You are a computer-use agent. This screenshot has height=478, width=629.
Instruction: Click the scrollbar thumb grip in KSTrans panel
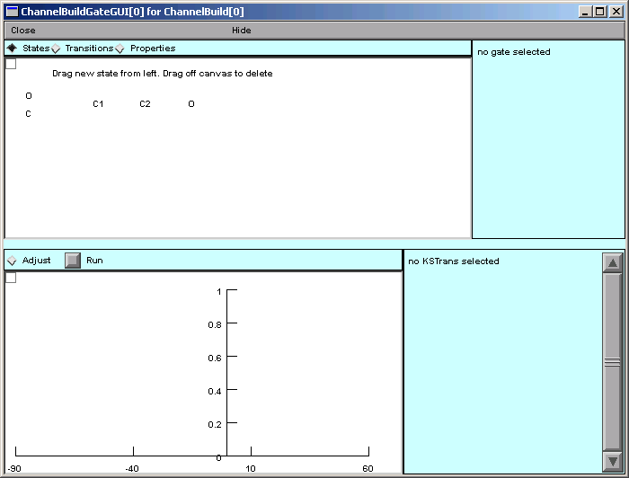(x=613, y=362)
